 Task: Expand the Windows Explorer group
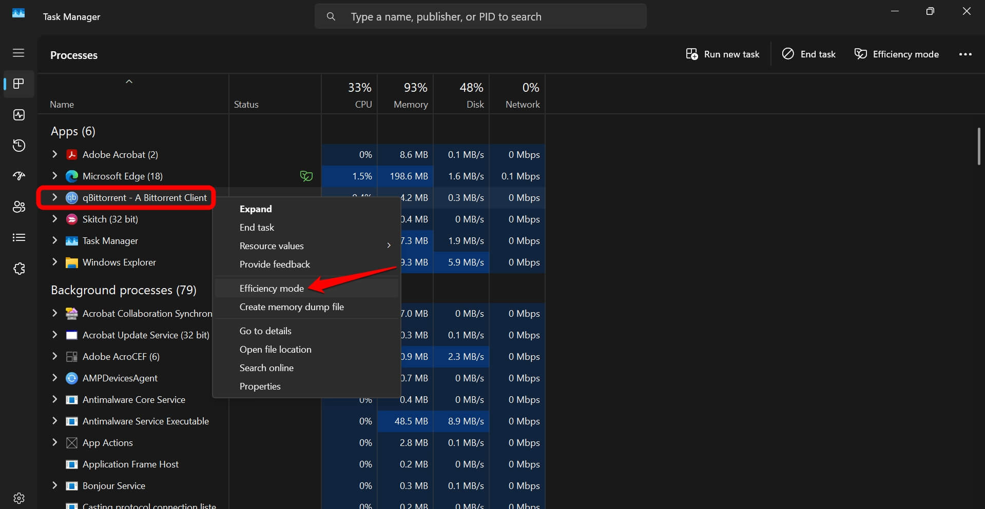[55, 261]
